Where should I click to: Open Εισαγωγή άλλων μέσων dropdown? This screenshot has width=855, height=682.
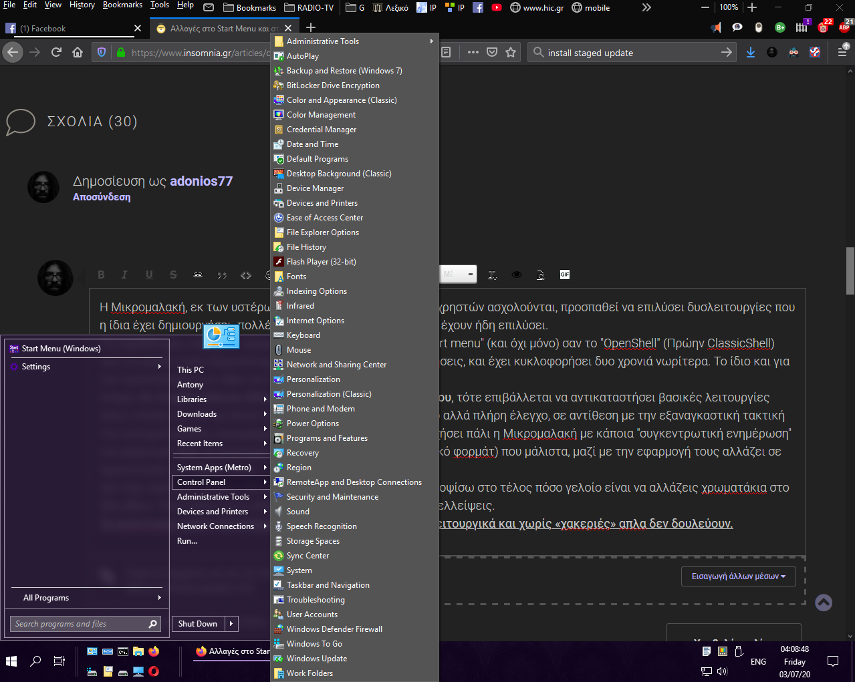click(739, 576)
